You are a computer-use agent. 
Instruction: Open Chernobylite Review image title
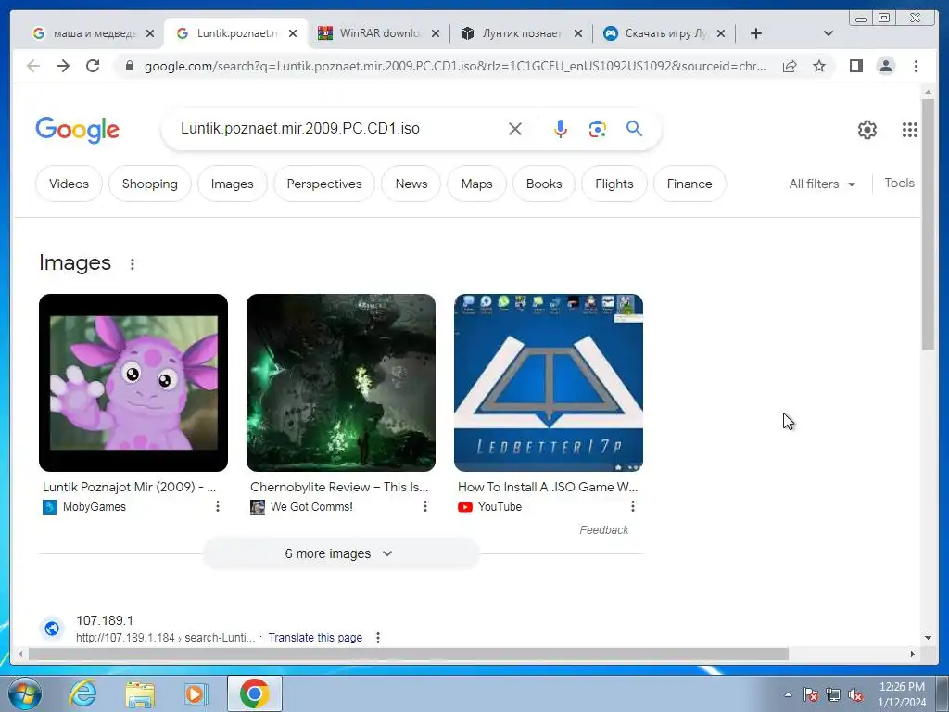339,487
